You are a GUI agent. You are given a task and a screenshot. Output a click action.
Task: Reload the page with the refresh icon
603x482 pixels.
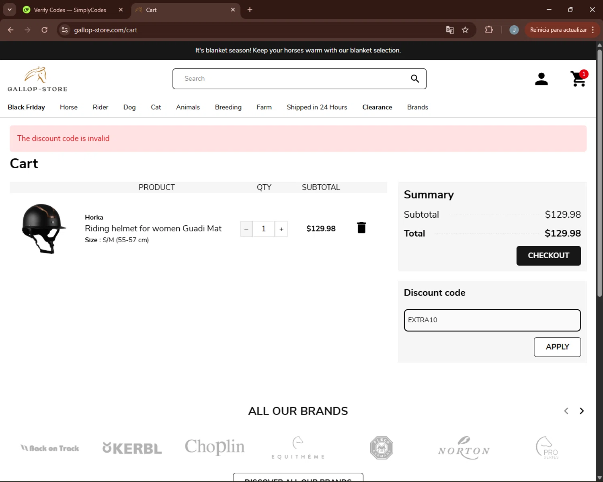pyautogui.click(x=45, y=30)
